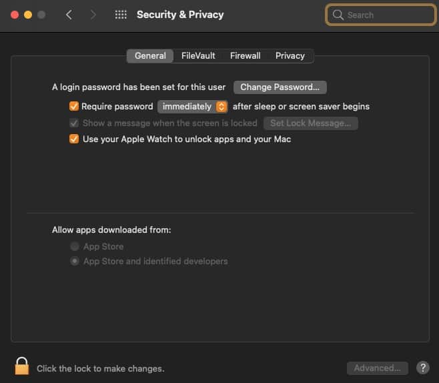The width and height of the screenshot is (439, 383).
Task: Open the Firewall tab
Action: (246, 55)
